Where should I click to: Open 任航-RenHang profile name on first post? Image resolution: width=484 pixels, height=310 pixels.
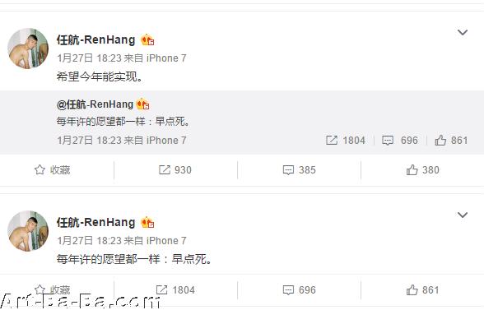pyautogui.click(x=95, y=39)
